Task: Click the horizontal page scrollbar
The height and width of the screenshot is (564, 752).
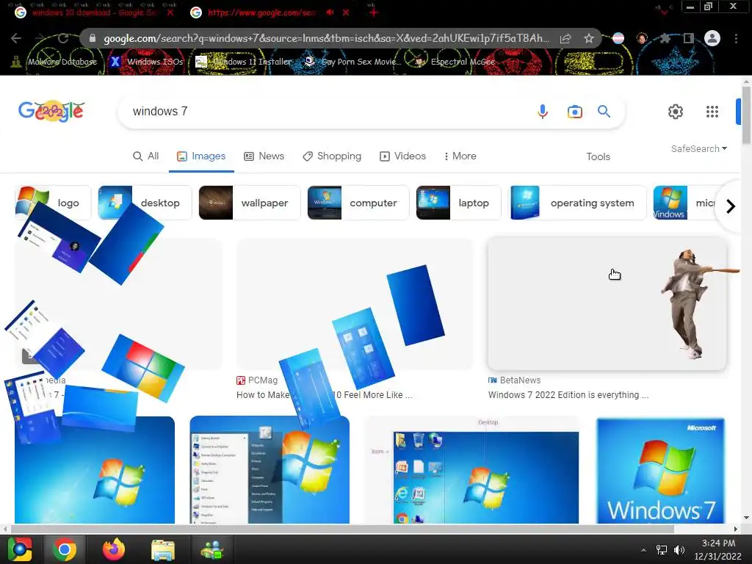Action: [x=342, y=529]
